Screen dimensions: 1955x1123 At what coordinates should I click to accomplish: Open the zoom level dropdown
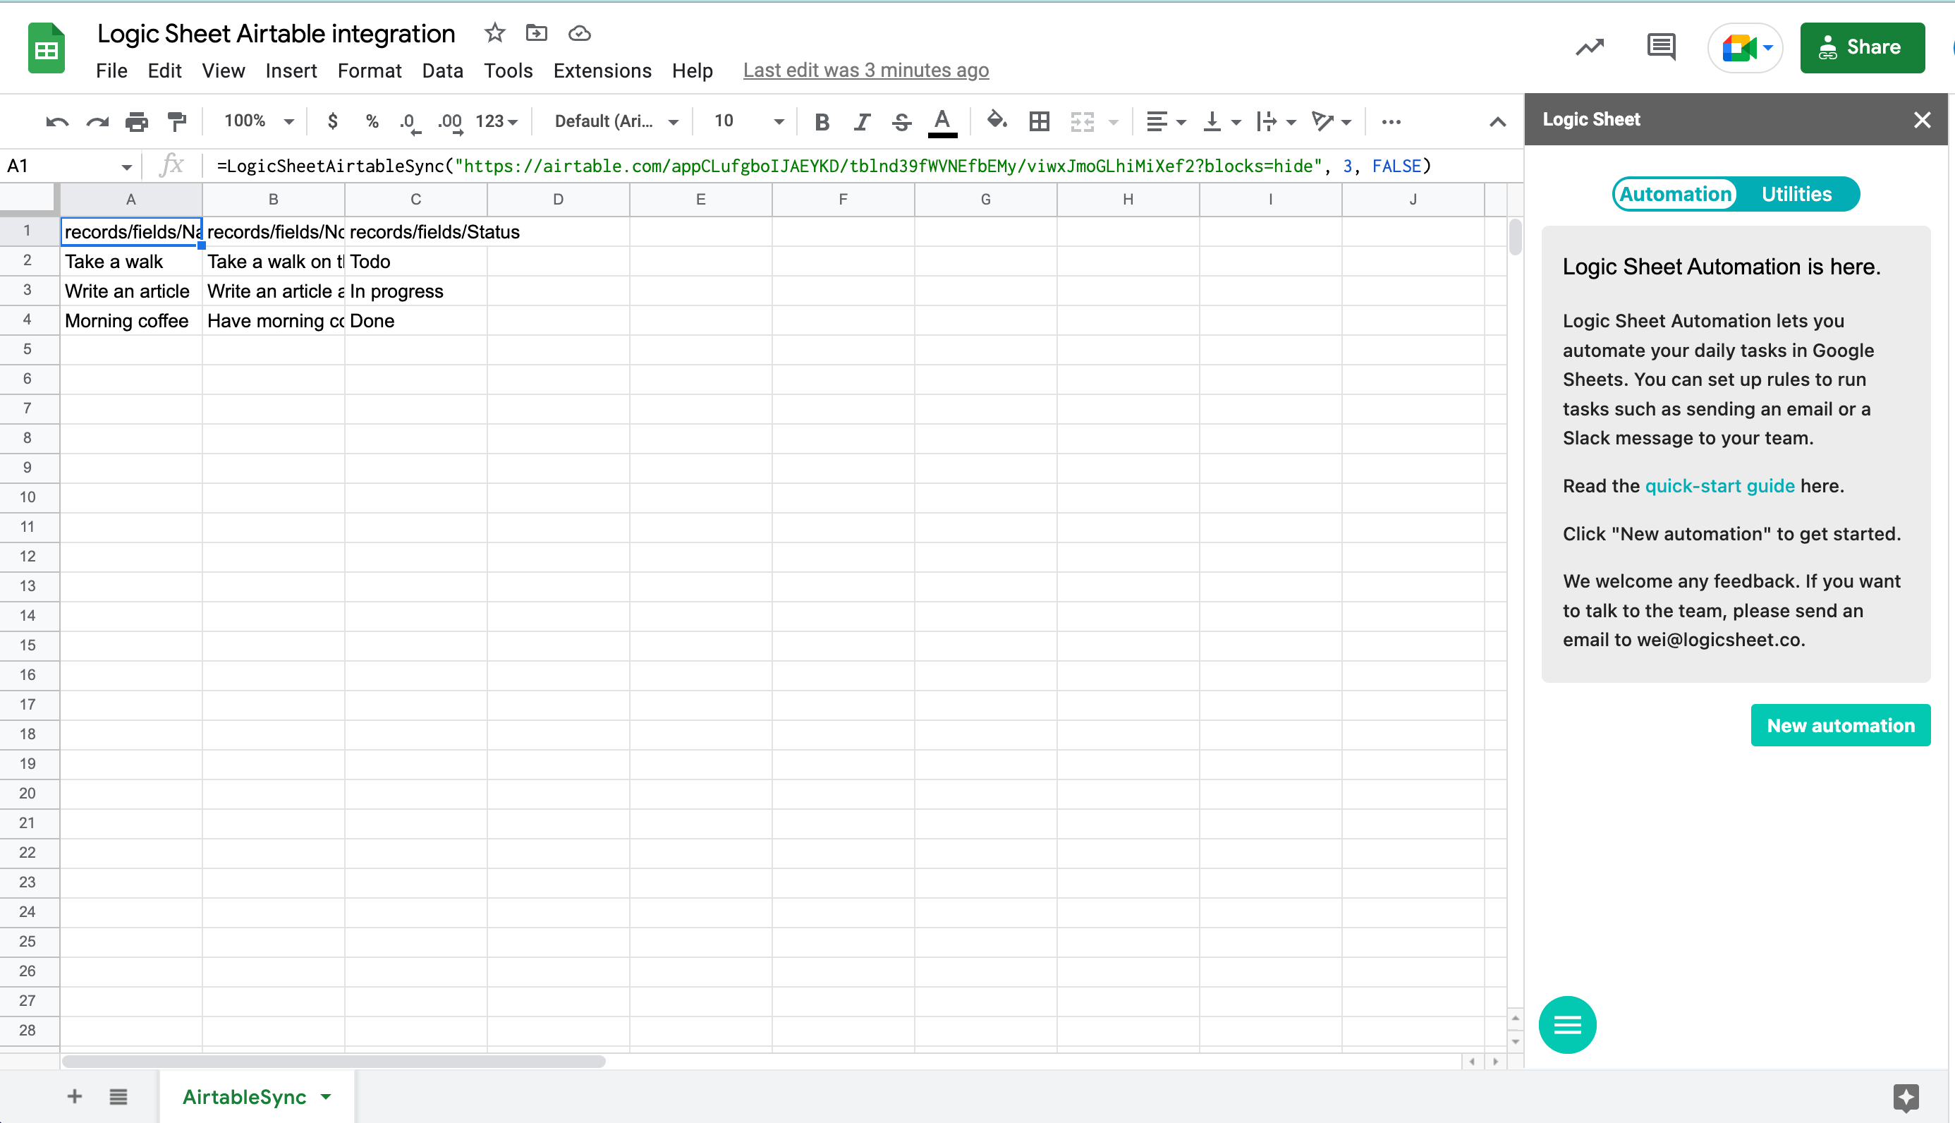[257, 121]
